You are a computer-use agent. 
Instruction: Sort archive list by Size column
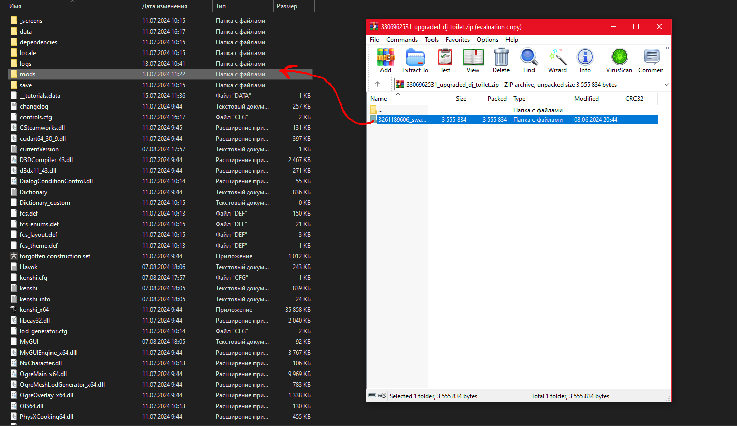pyautogui.click(x=449, y=99)
